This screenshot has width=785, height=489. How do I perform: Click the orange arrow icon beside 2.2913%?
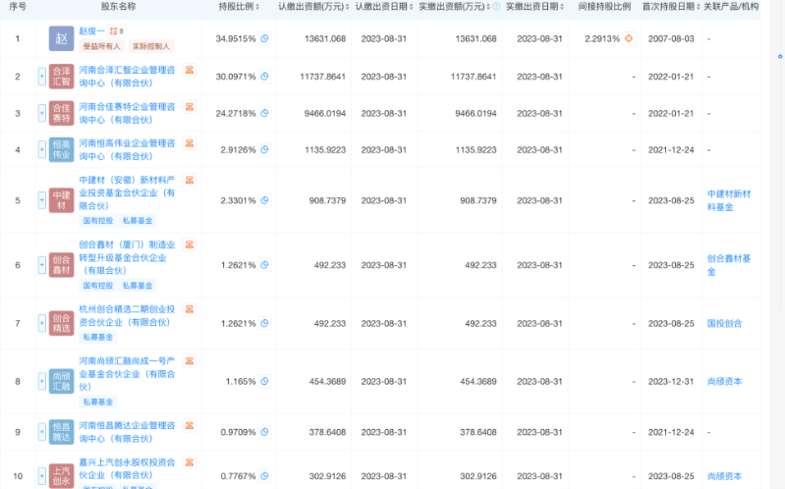(629, 38)
